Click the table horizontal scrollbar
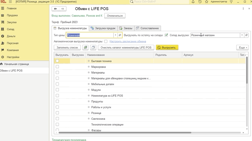This screenshot has width=252, height=141. click(125, 133)
